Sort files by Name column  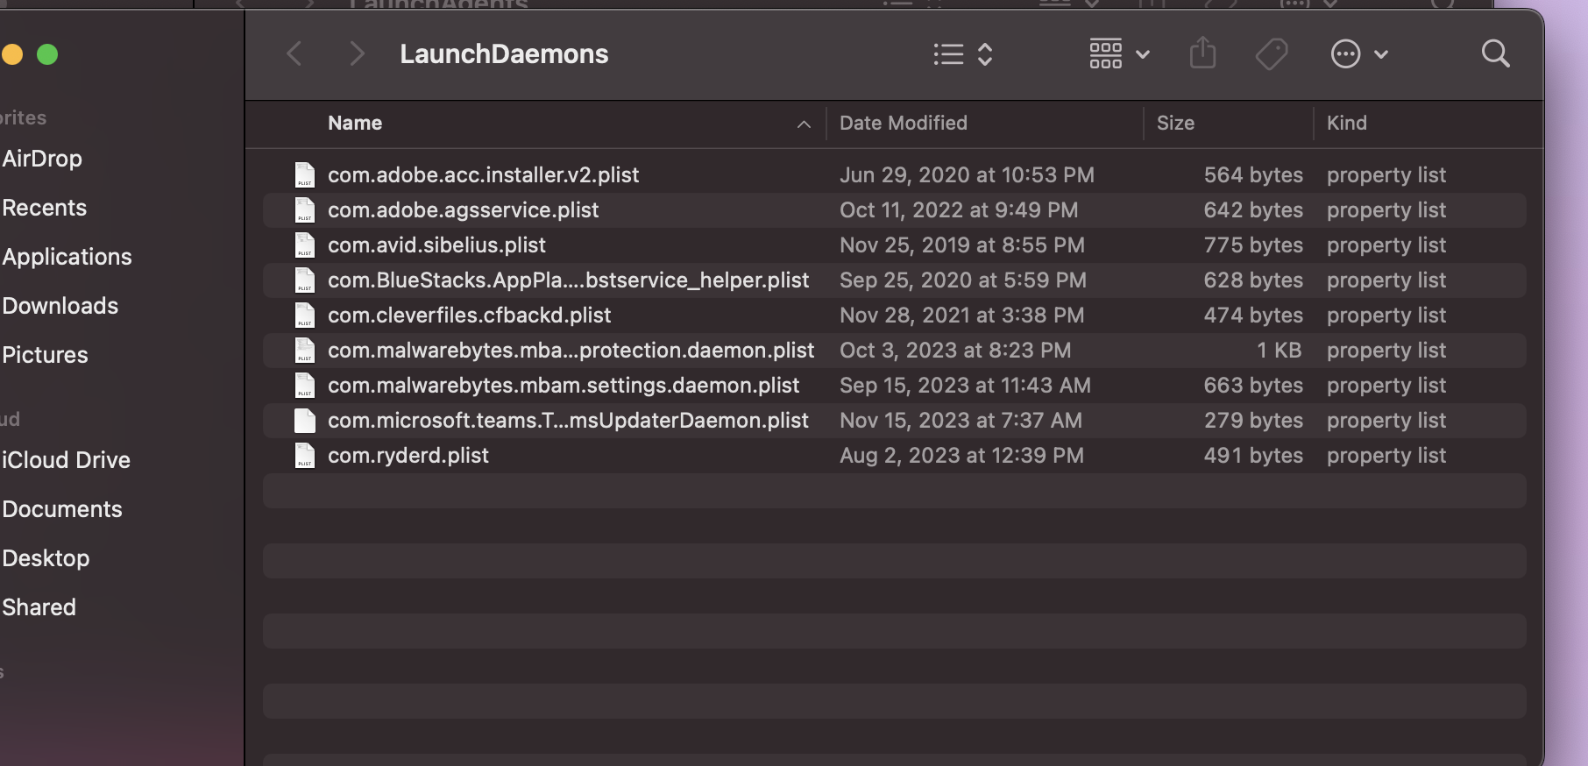[x=355, y=124]
